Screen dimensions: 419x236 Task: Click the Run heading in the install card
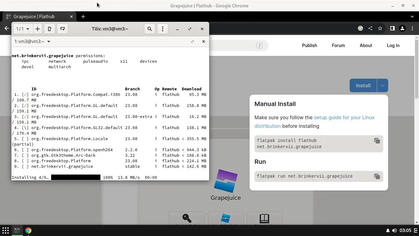tap(260, 162)
